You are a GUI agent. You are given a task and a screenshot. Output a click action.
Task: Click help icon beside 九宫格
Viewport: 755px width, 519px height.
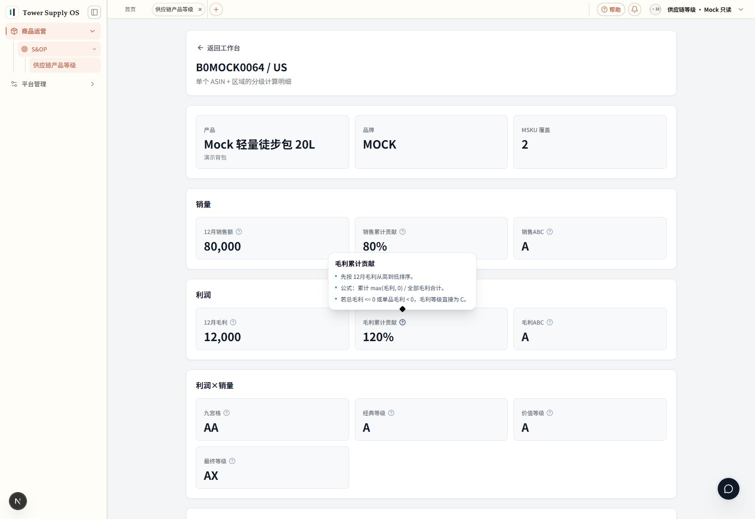(226, 413)
